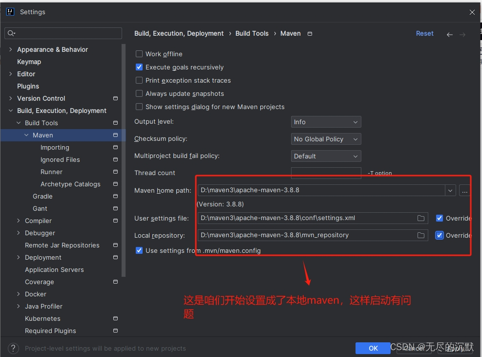Image resolution: width=482 pixels, height=357 pixels.
Task: Open Plugins settings
Action: [28, 86]
